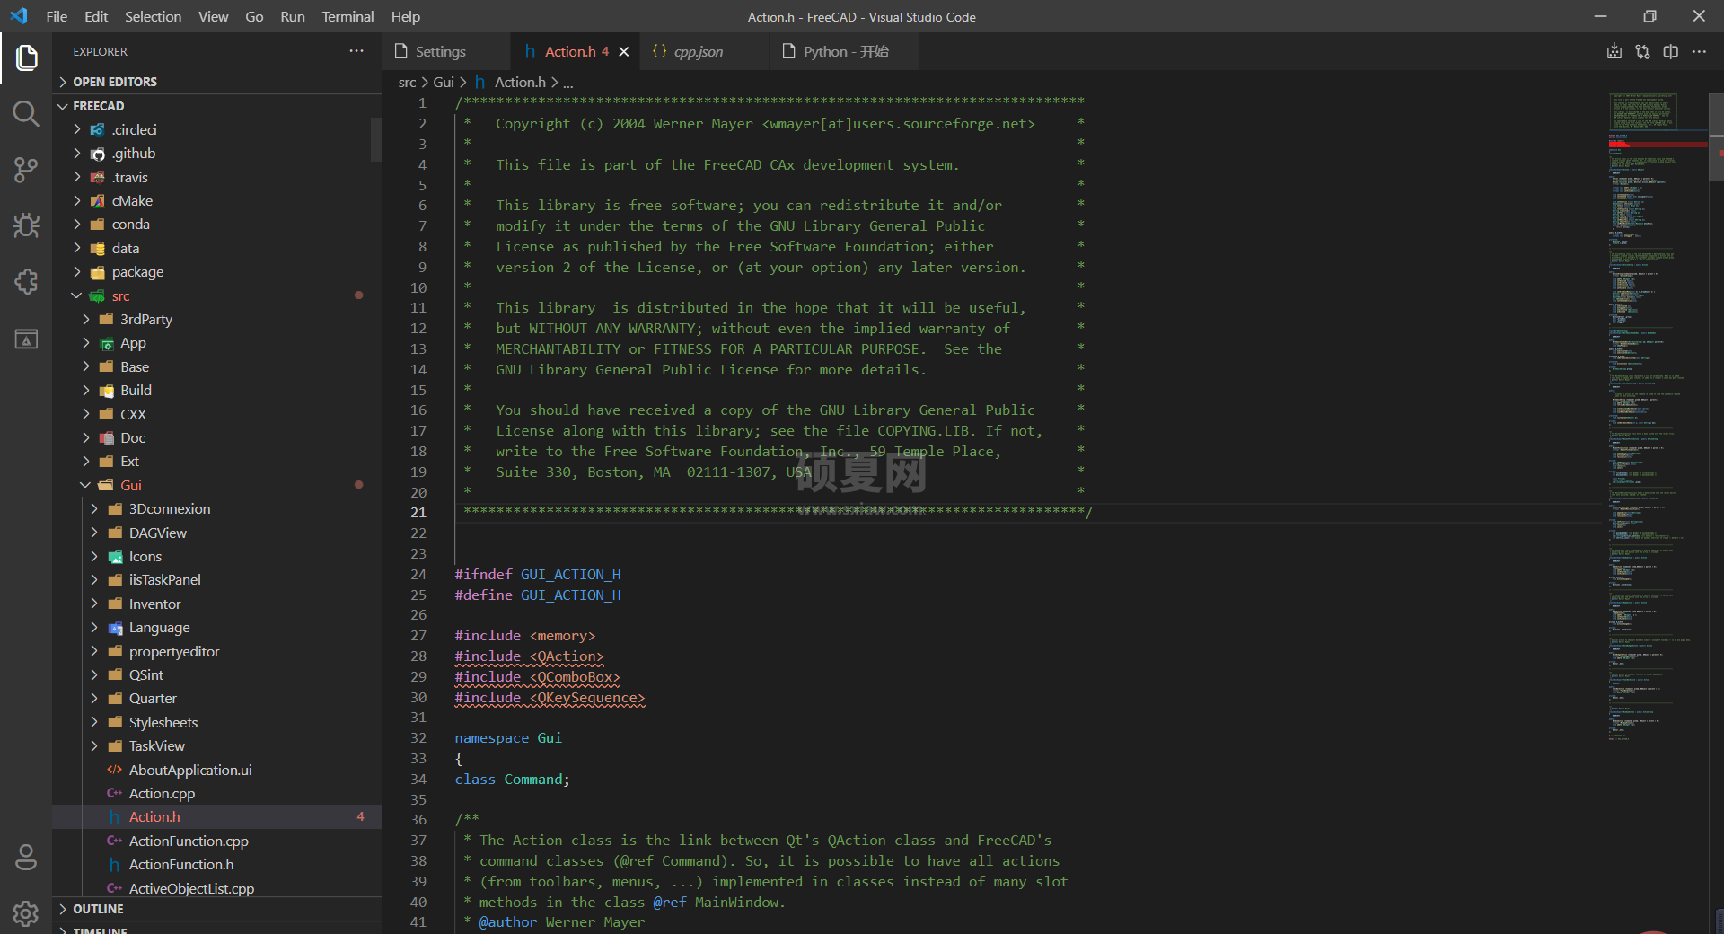The height and width of the screenshot is (934, 1724).
Task: Click the src breadcrumb segment
Action: (x=407, y=82)
